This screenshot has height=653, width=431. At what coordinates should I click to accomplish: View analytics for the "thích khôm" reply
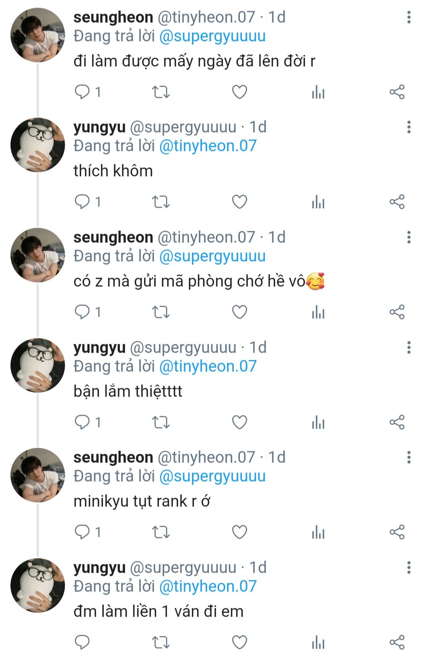pyautogui.click(x=318, y=202)
